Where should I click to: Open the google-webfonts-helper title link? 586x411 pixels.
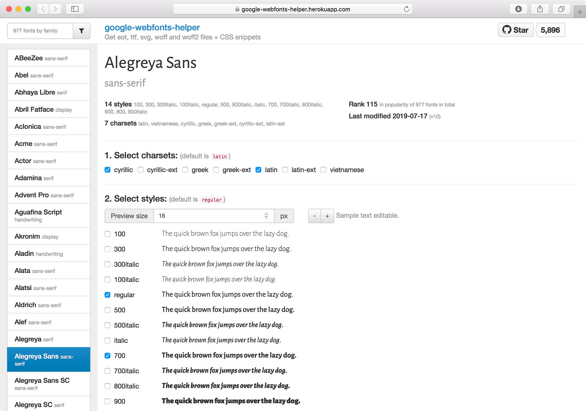click(x=152, y=27)
